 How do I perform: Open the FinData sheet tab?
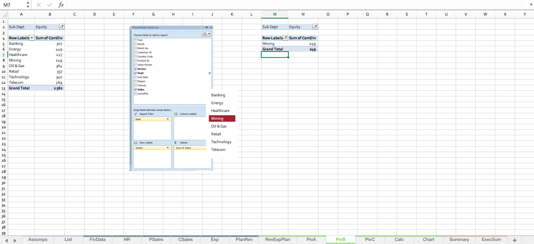pyautogui.click(x=97, y=240)
